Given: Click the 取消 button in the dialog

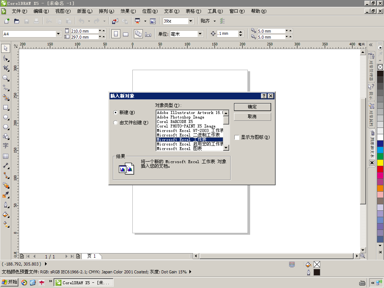Looking at the screenshot, I should point(252,117).
